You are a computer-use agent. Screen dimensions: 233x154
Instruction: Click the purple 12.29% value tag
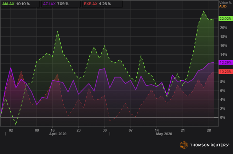226,62
